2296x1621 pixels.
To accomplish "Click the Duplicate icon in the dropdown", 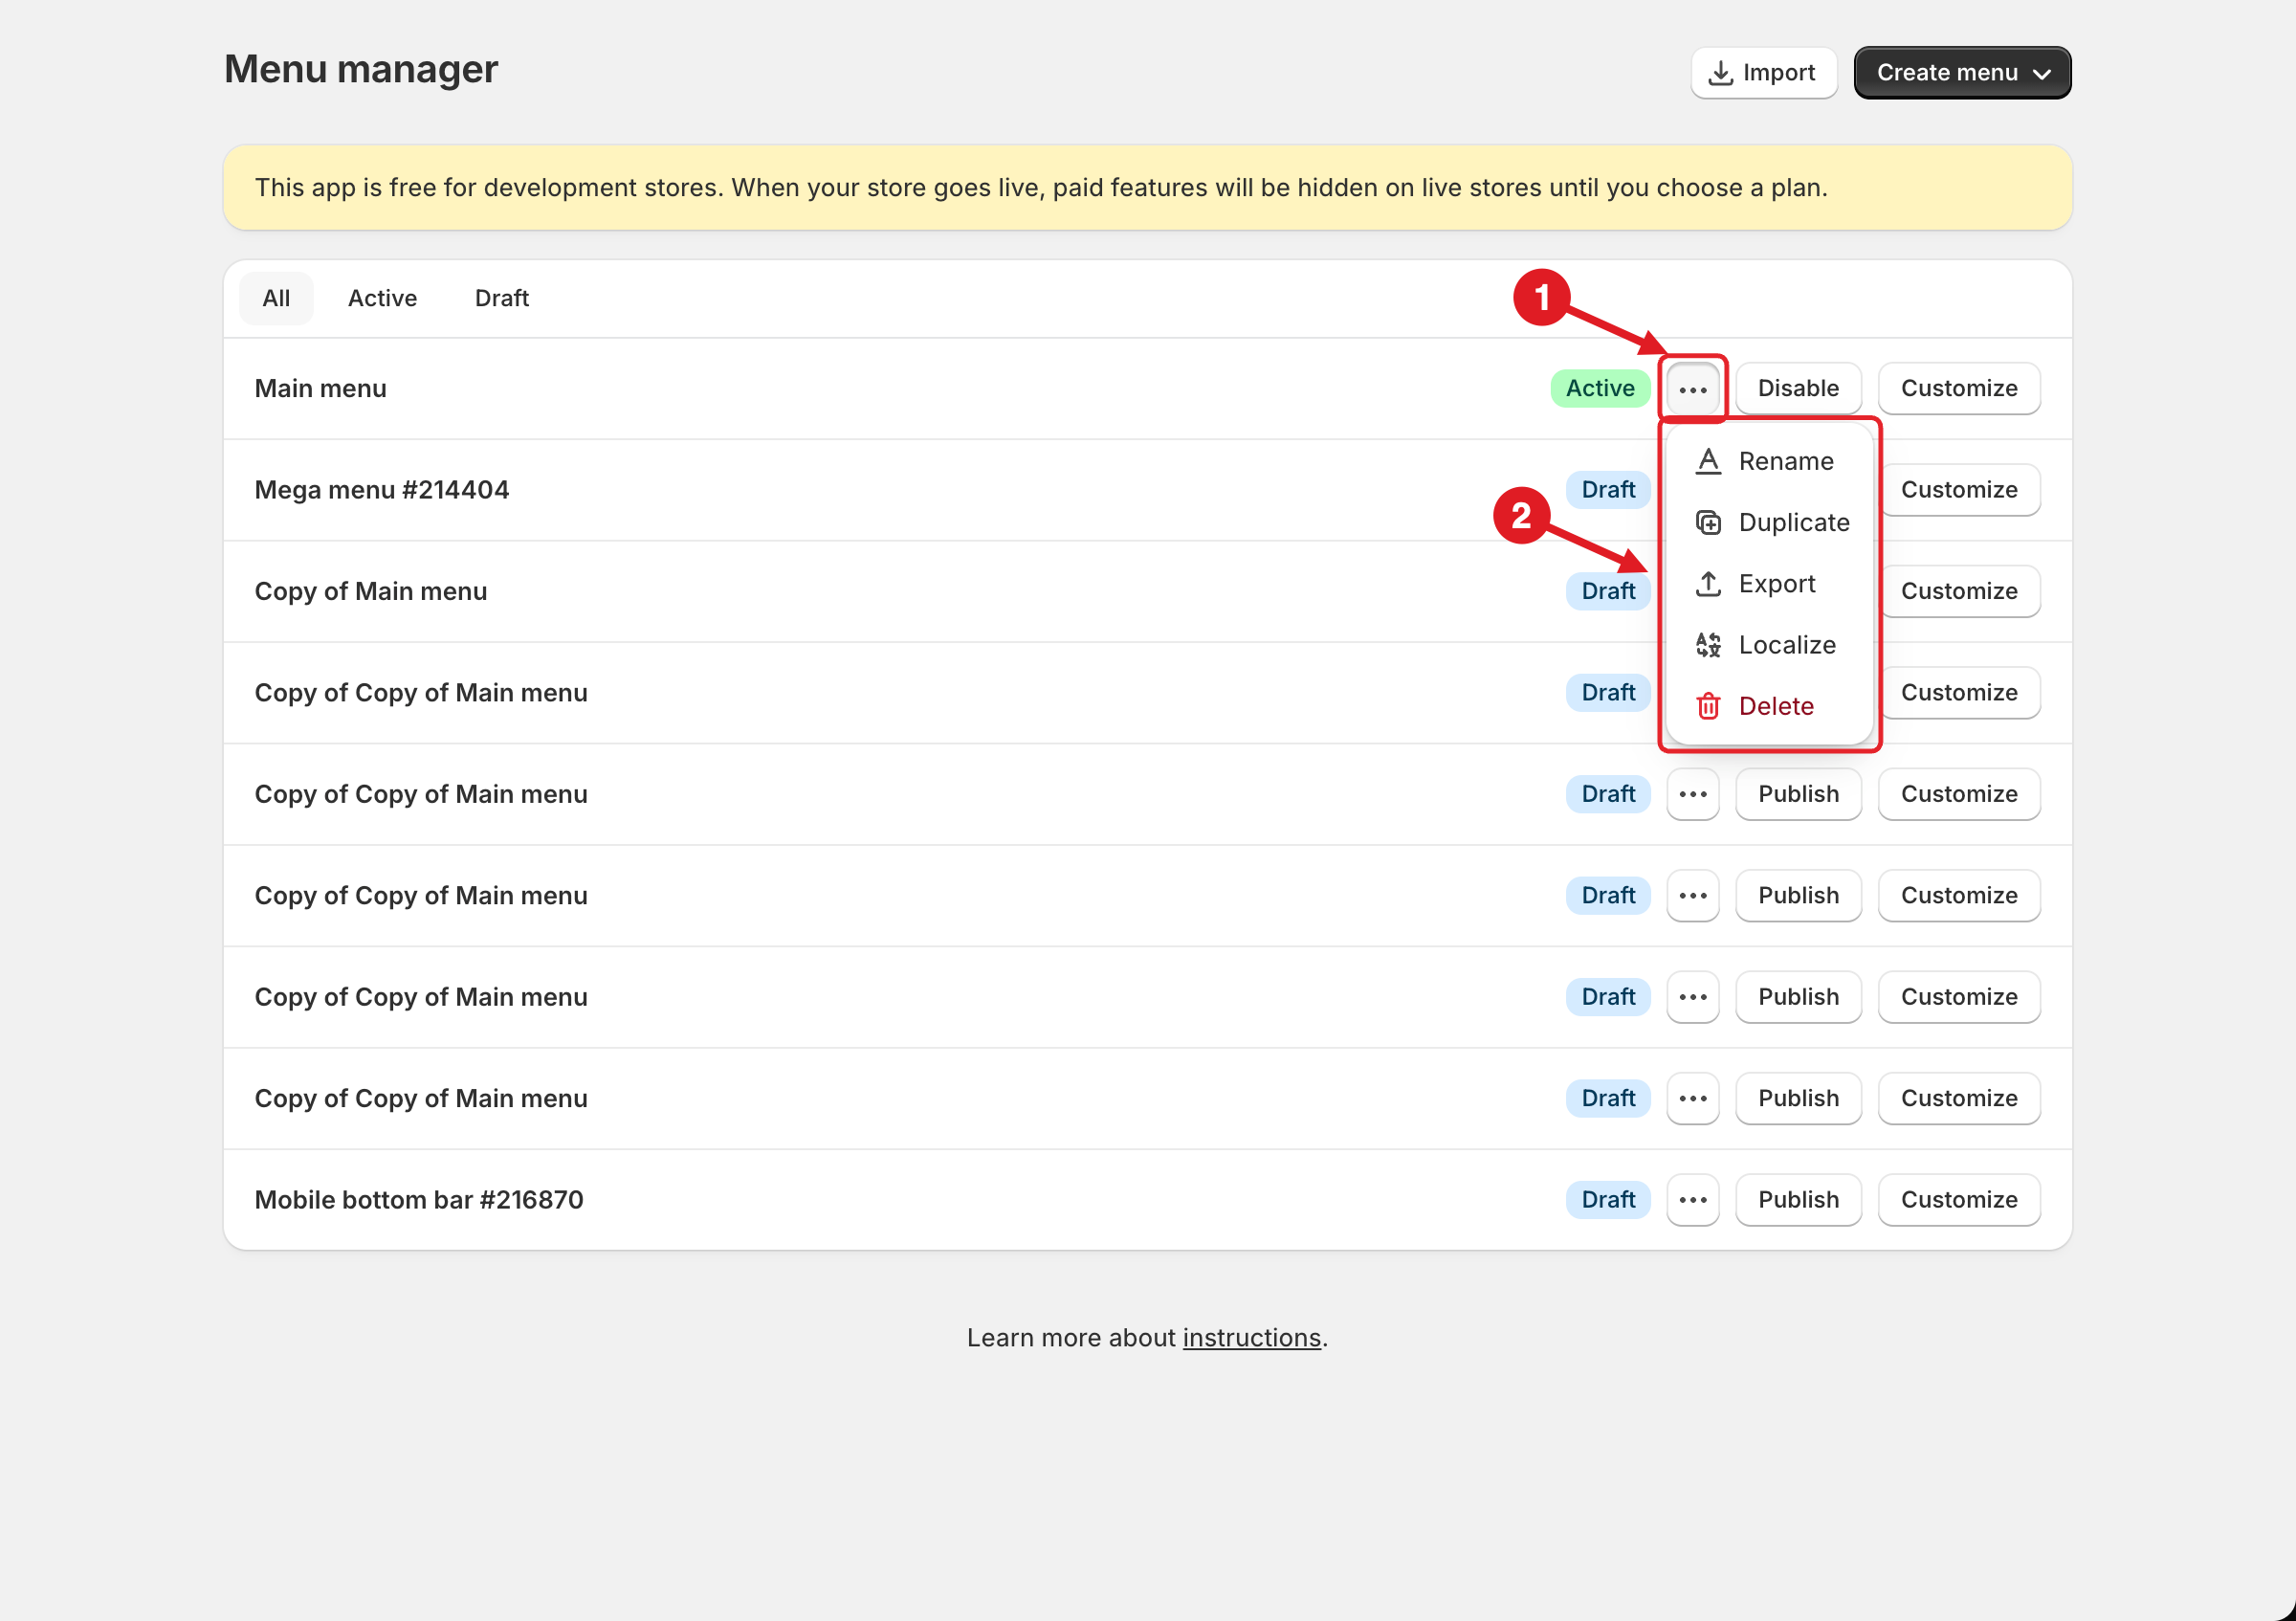I will coord(1708,523).
